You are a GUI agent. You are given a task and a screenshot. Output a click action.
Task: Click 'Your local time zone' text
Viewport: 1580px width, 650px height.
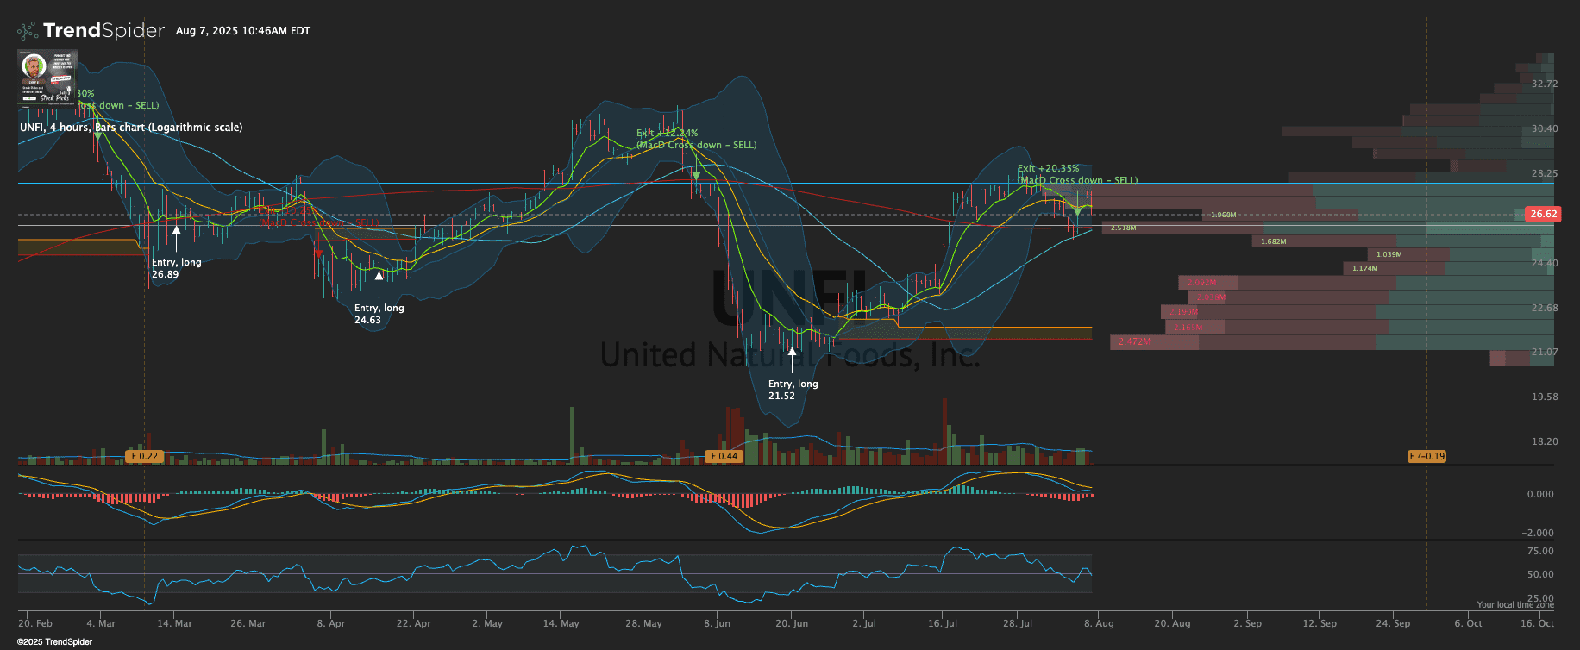pos(1515,605)
